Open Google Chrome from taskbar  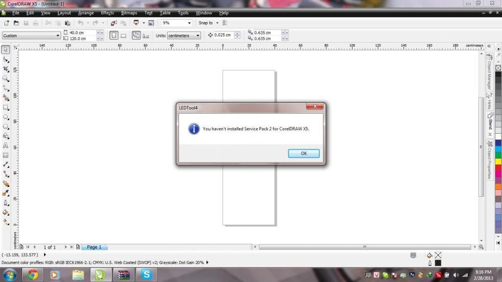click(x=32, y=275)
